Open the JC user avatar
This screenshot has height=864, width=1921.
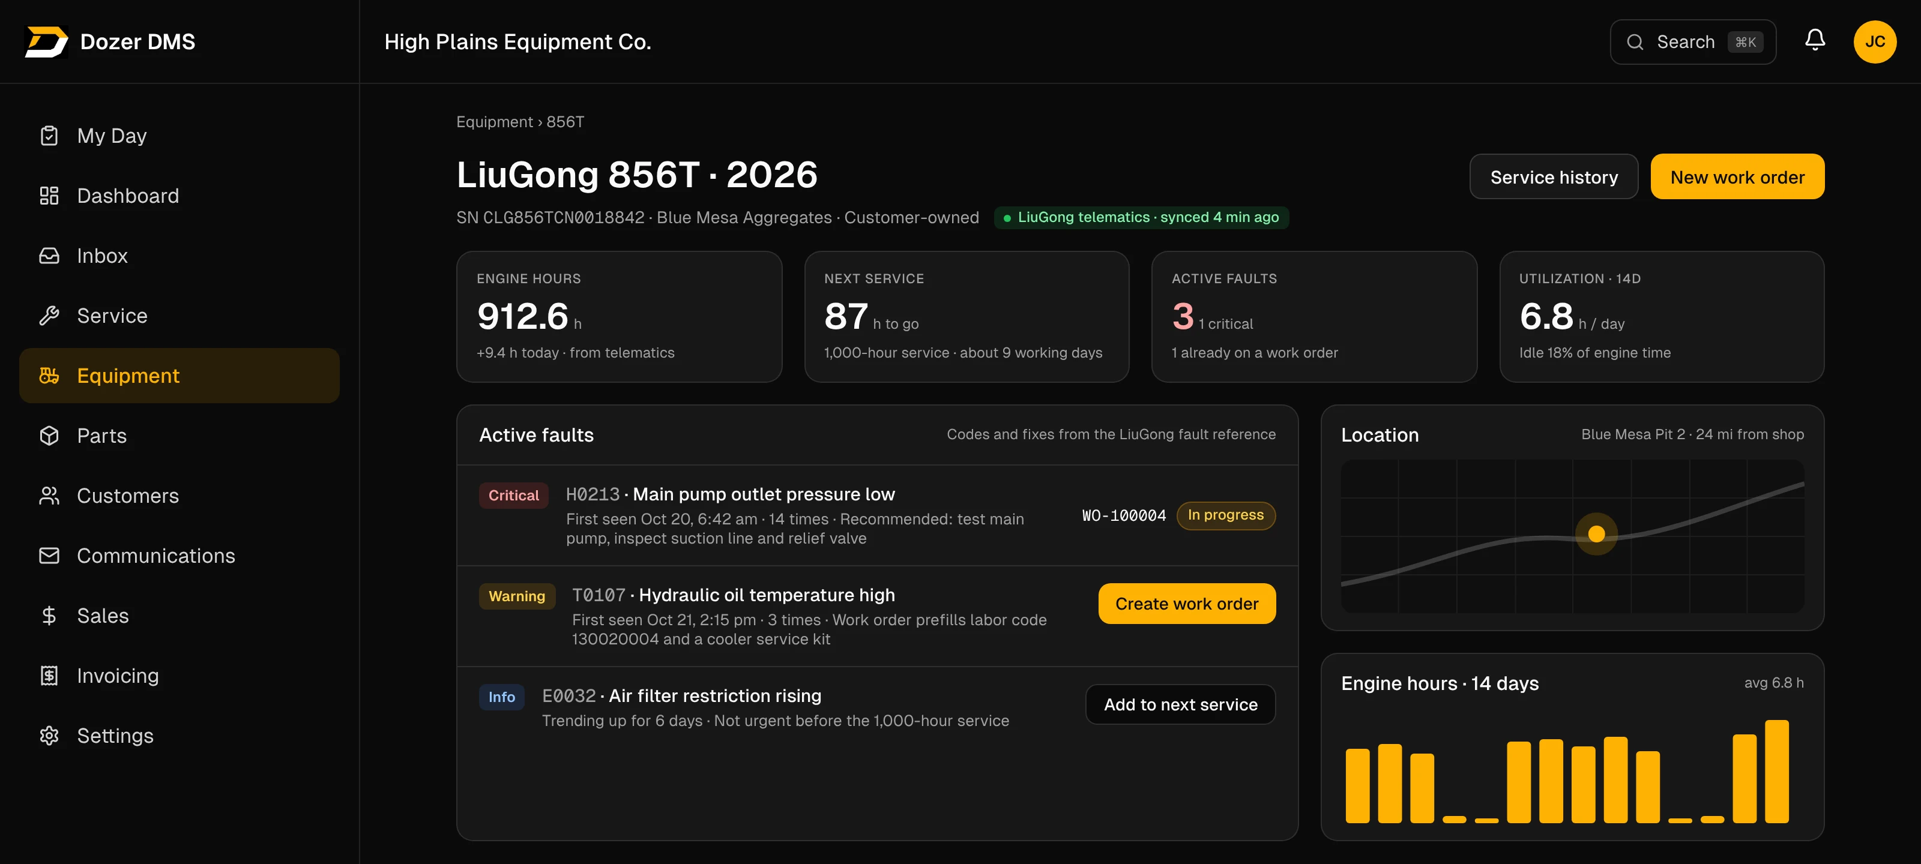(x=1875, y=42)
